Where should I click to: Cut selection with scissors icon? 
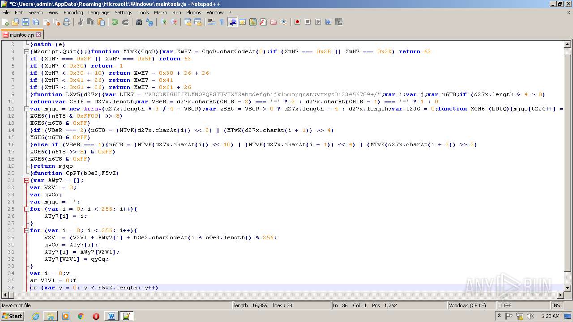(81, 22)
